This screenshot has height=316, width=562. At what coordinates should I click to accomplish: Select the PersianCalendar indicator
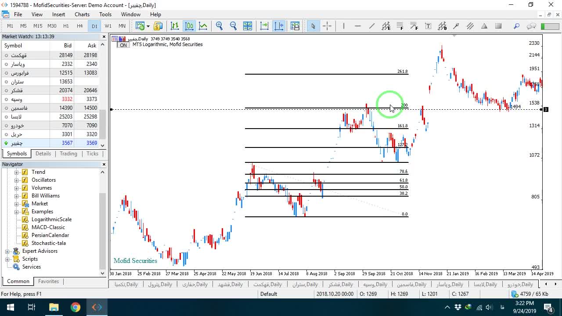click(50, 235)
